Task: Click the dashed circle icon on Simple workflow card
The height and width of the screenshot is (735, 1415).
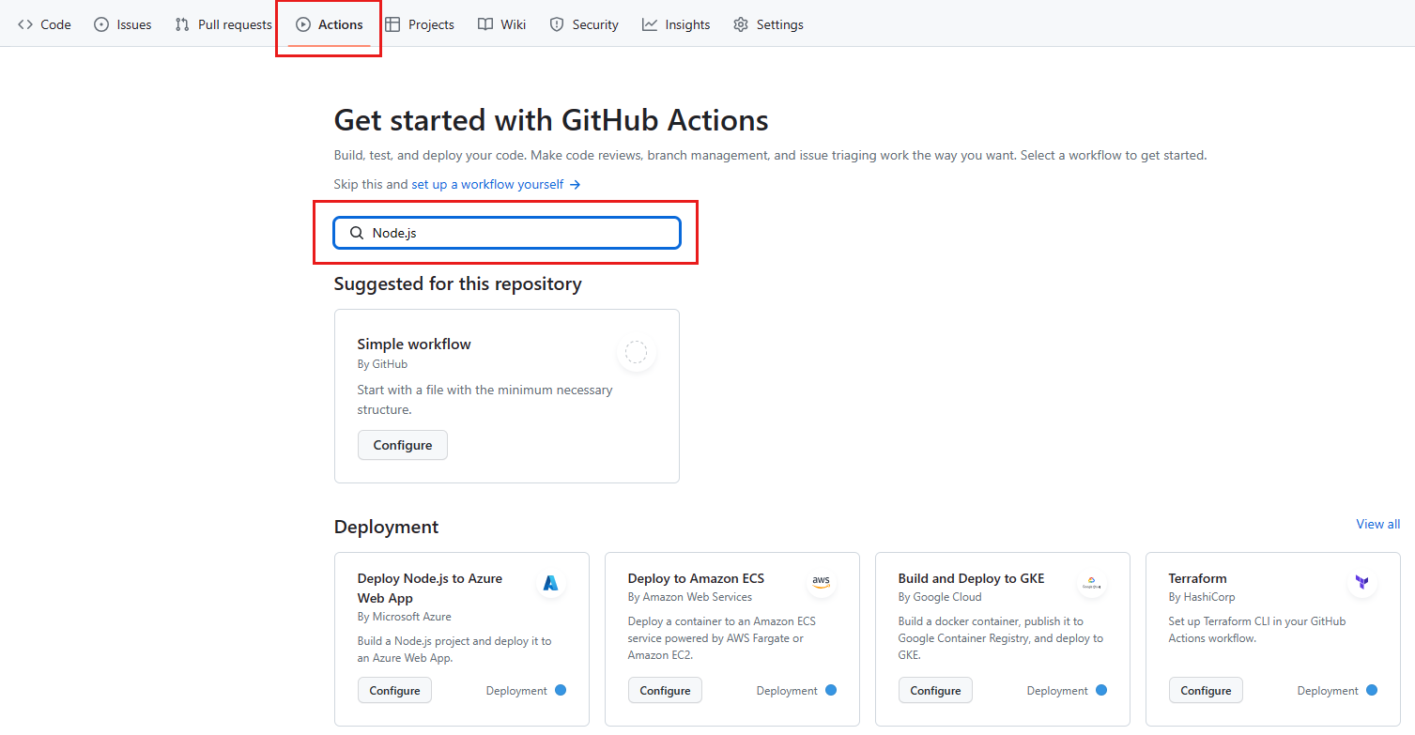Action: point(636,352)
